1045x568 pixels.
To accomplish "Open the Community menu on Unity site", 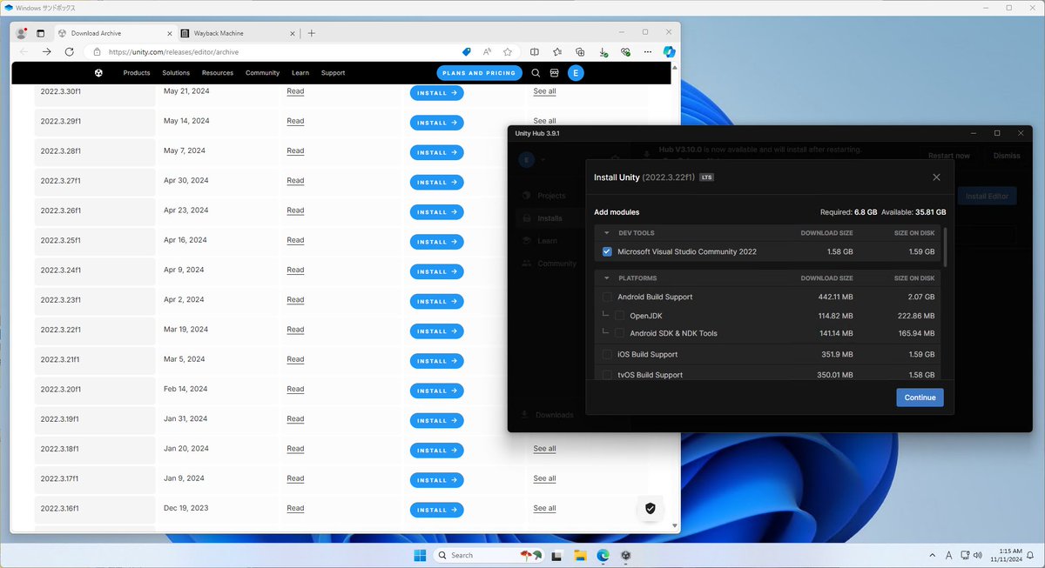I will pyautogui.click(x=262, y=73).
